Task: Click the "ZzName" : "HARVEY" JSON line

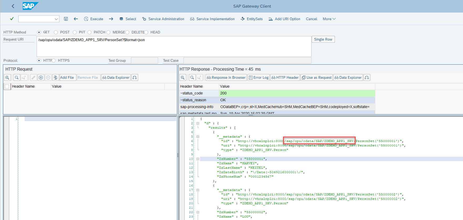Action: [238, 163]
